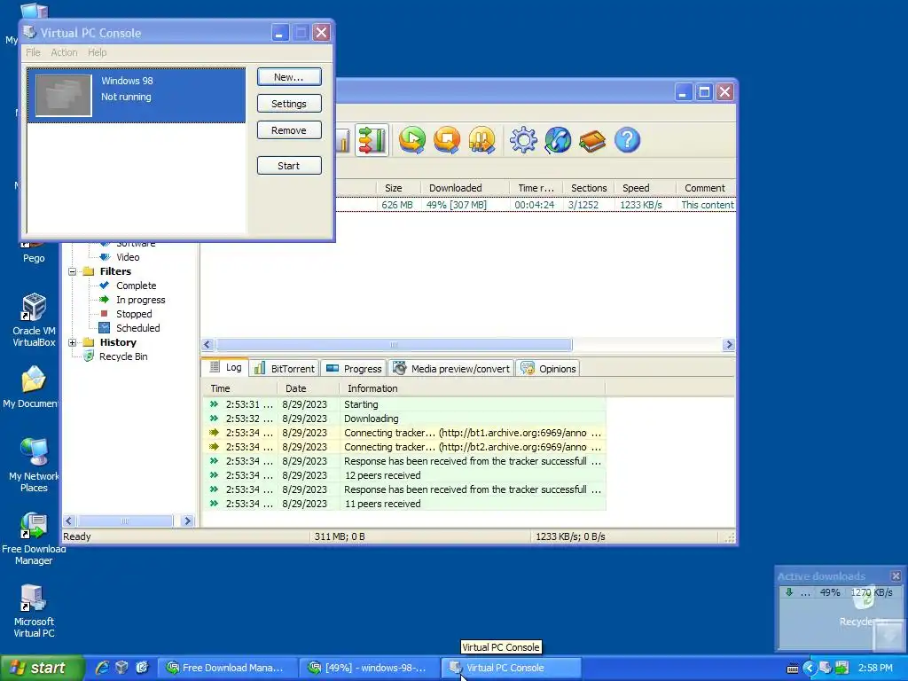Click the Comment column header
The image size is (908, 681).
pyautogui.click(x=705, y=188)
